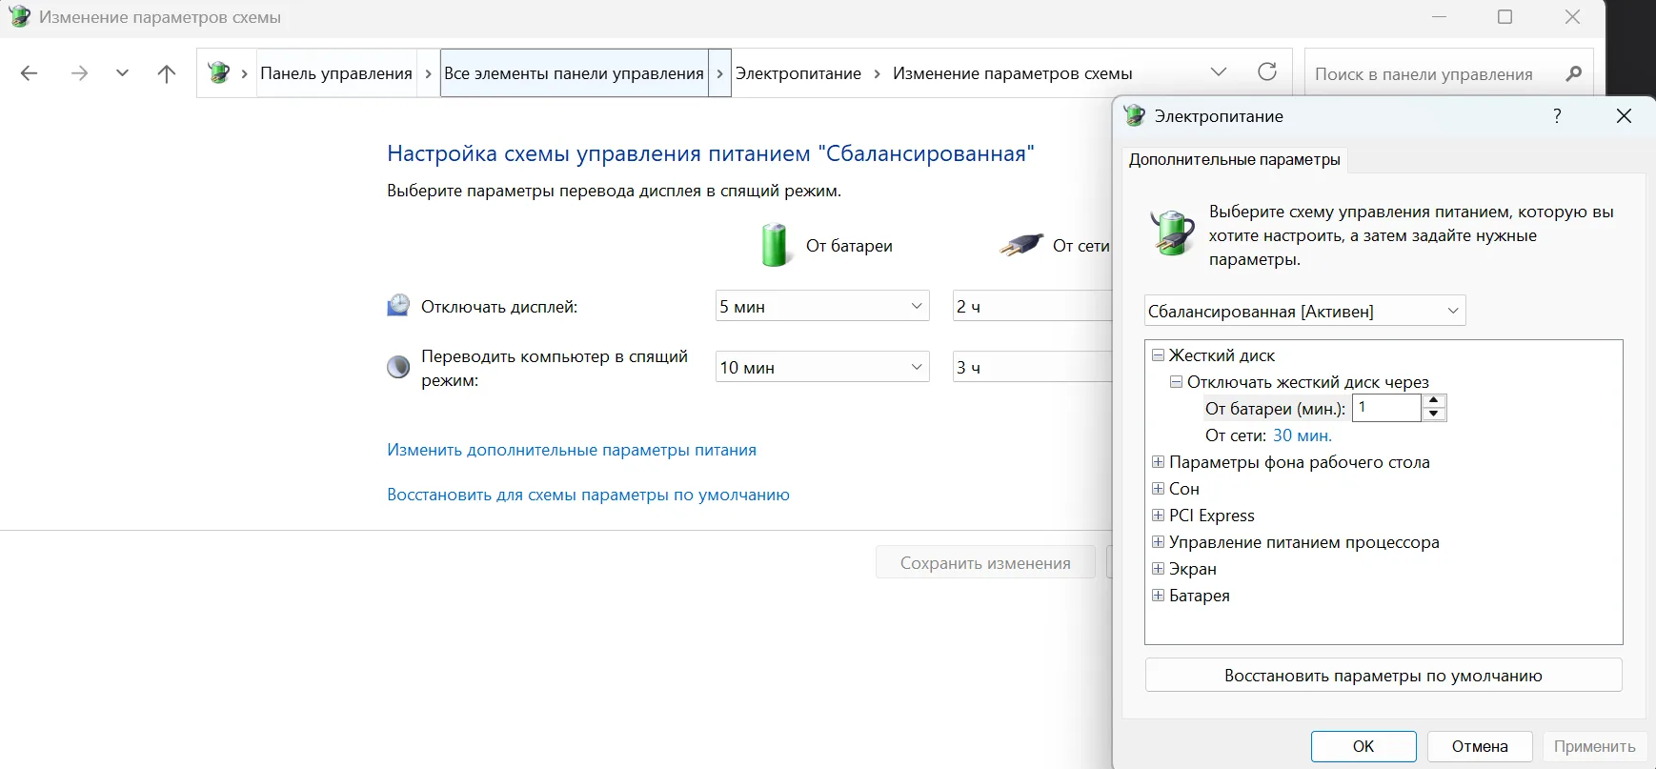Click 'Изменение параметров схемы' breadcrumb
The width and height of the screenshot is (1656, 769).
point(1013,73)
